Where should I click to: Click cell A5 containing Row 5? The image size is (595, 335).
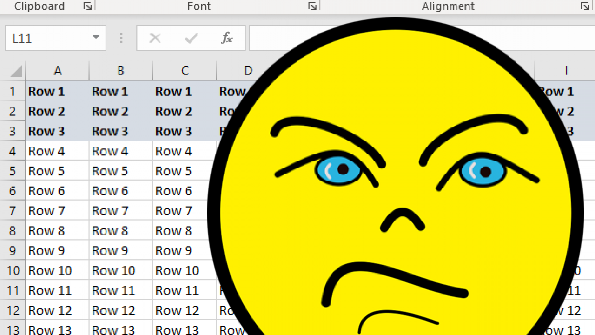[x=58, y=171]
